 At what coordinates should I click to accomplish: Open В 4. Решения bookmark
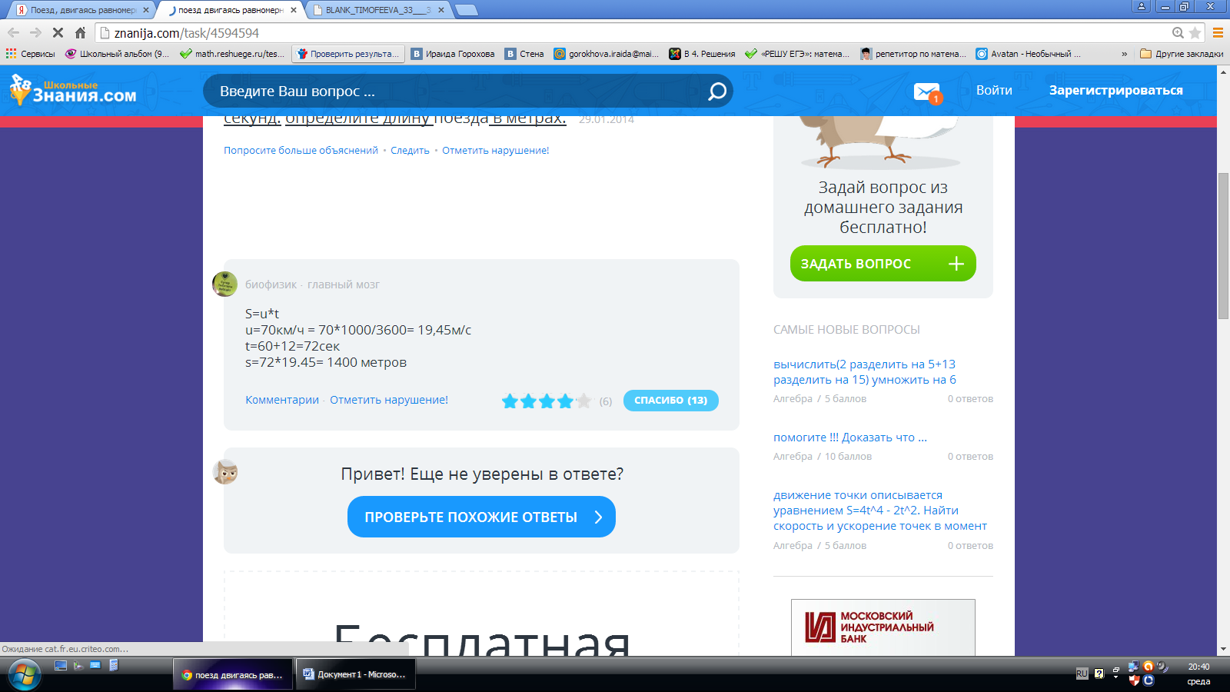pos(702,54)
